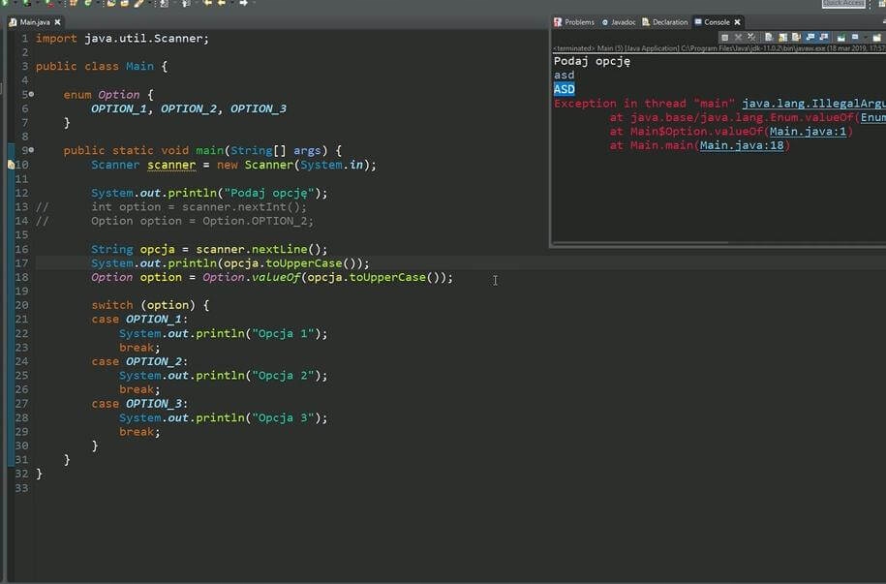Screen dimensions: 886x584
Task: Close the Main.java editor tab
Action: click(57, 20)
